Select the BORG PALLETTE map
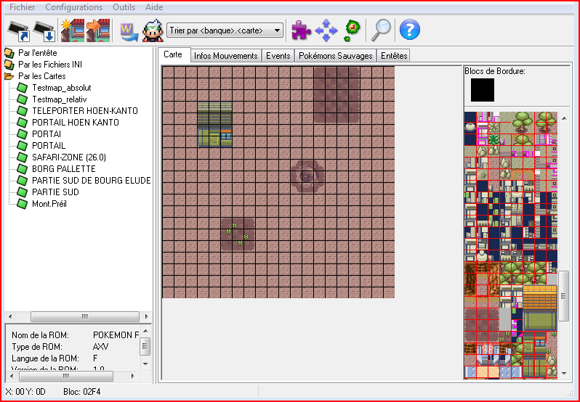Image resolution: width=580 pixels, height=402 pixels. tap(64, 168)
